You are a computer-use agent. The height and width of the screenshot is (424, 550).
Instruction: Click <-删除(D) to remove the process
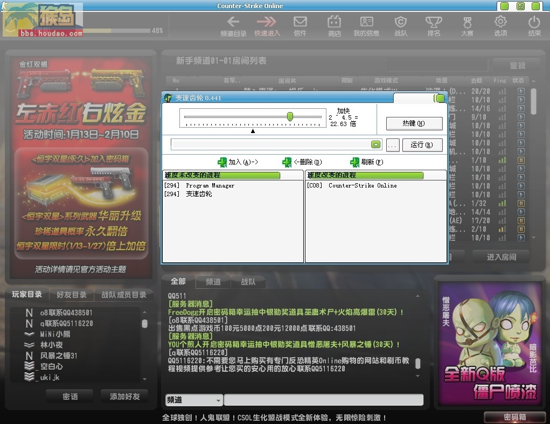point(302,162)
